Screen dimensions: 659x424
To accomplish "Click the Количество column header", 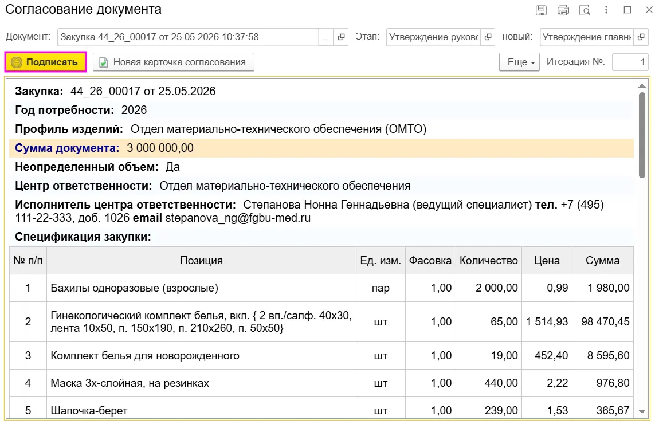I will pyautogui.click(x=489, y=261).
